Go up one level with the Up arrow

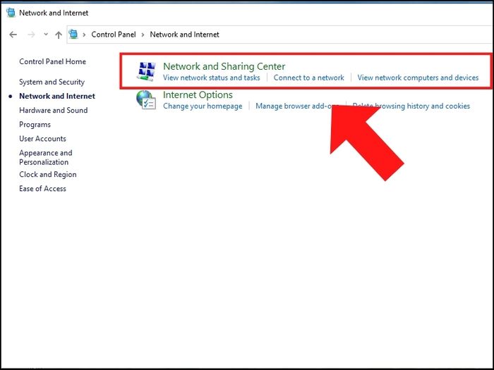click(59, 35)
